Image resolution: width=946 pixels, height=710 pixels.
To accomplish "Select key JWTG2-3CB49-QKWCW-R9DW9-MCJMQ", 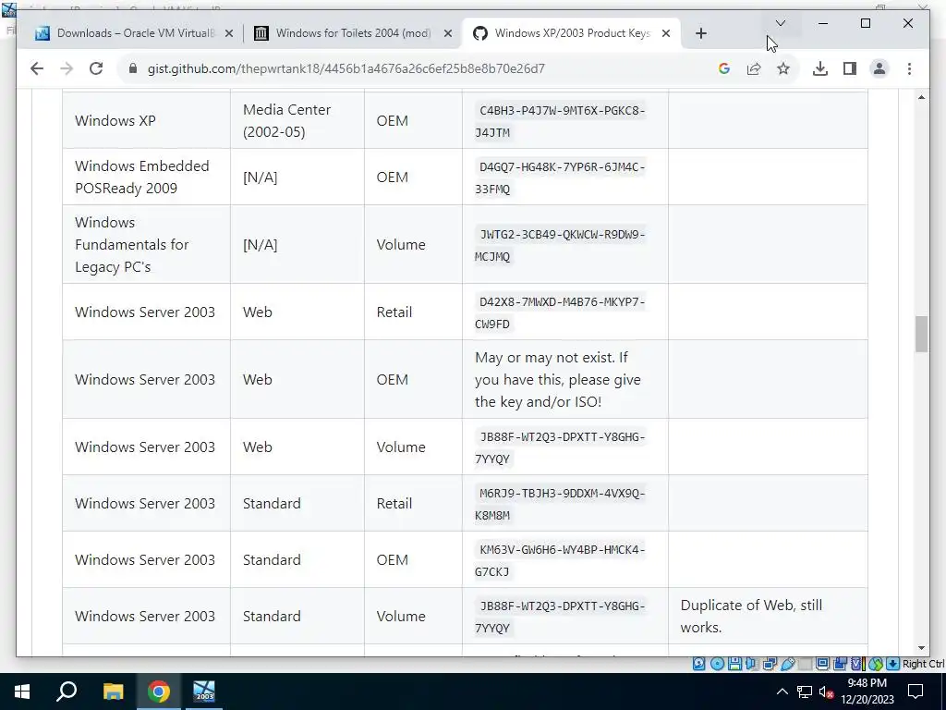I will tap(560, 245).
